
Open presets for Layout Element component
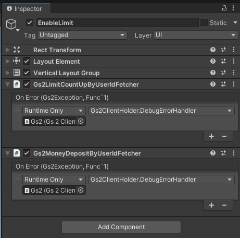tap(223, 61)
